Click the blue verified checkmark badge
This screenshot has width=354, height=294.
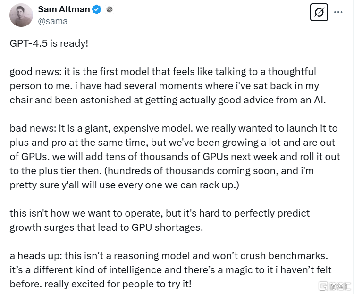point(97,9)
